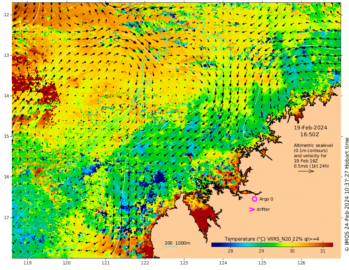
Task: Click the temperature color bar legend
Action: [272, 245]
